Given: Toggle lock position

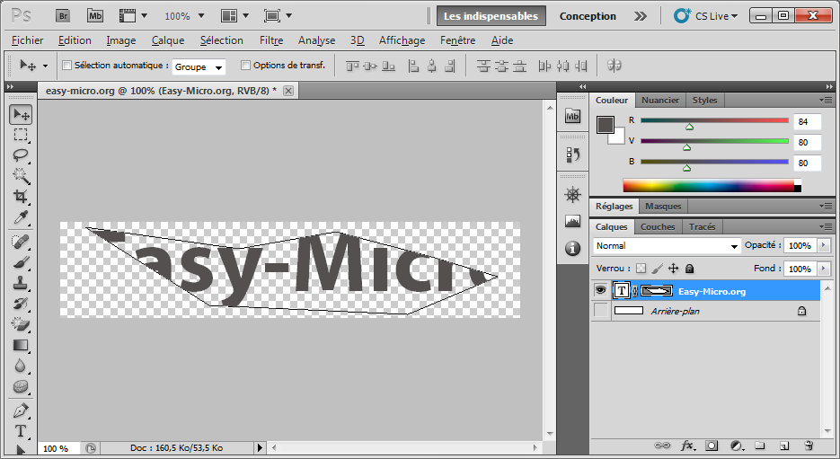Looking at the screenshot, I should point(674,269).
